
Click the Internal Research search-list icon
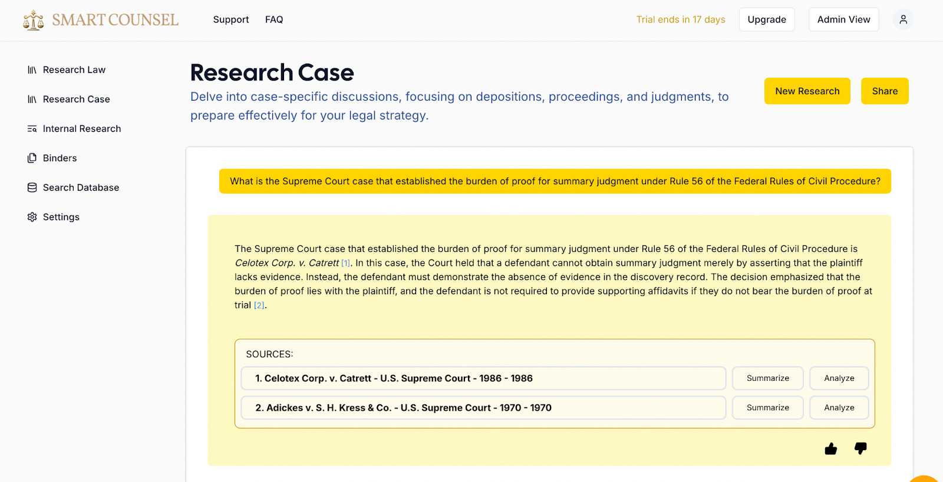pos(32,129)
